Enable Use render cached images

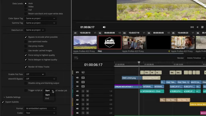pyautogui.click(x=26, y=51)
